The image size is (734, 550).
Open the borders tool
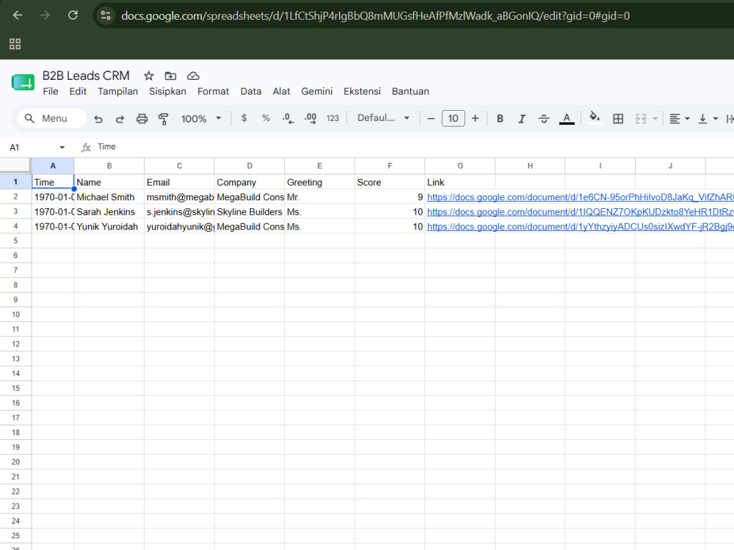pos(618,119)
